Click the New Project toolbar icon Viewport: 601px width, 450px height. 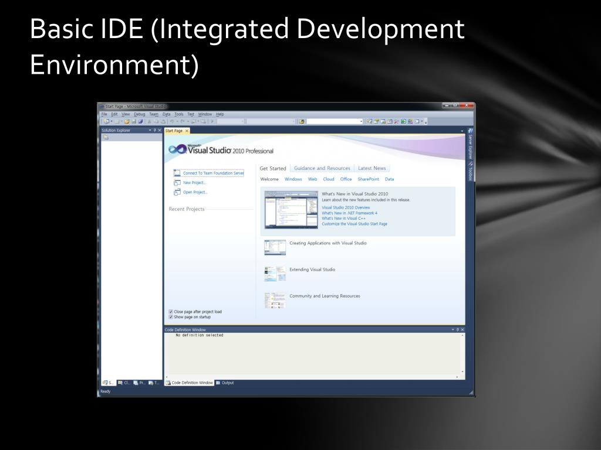[x=106, y=121]
